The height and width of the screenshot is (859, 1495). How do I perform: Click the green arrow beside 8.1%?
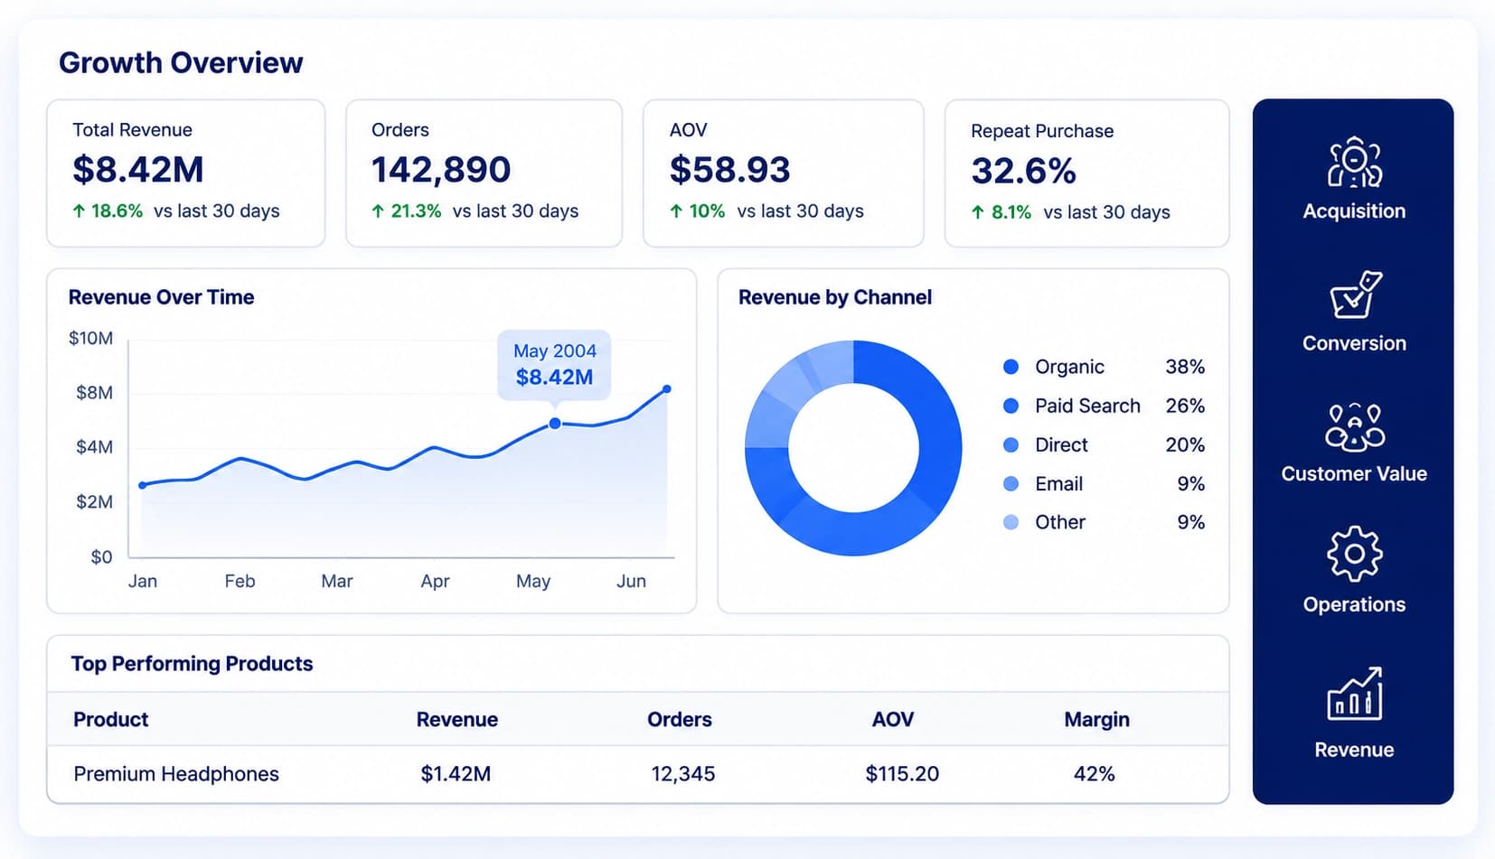[x=977, y=212]
